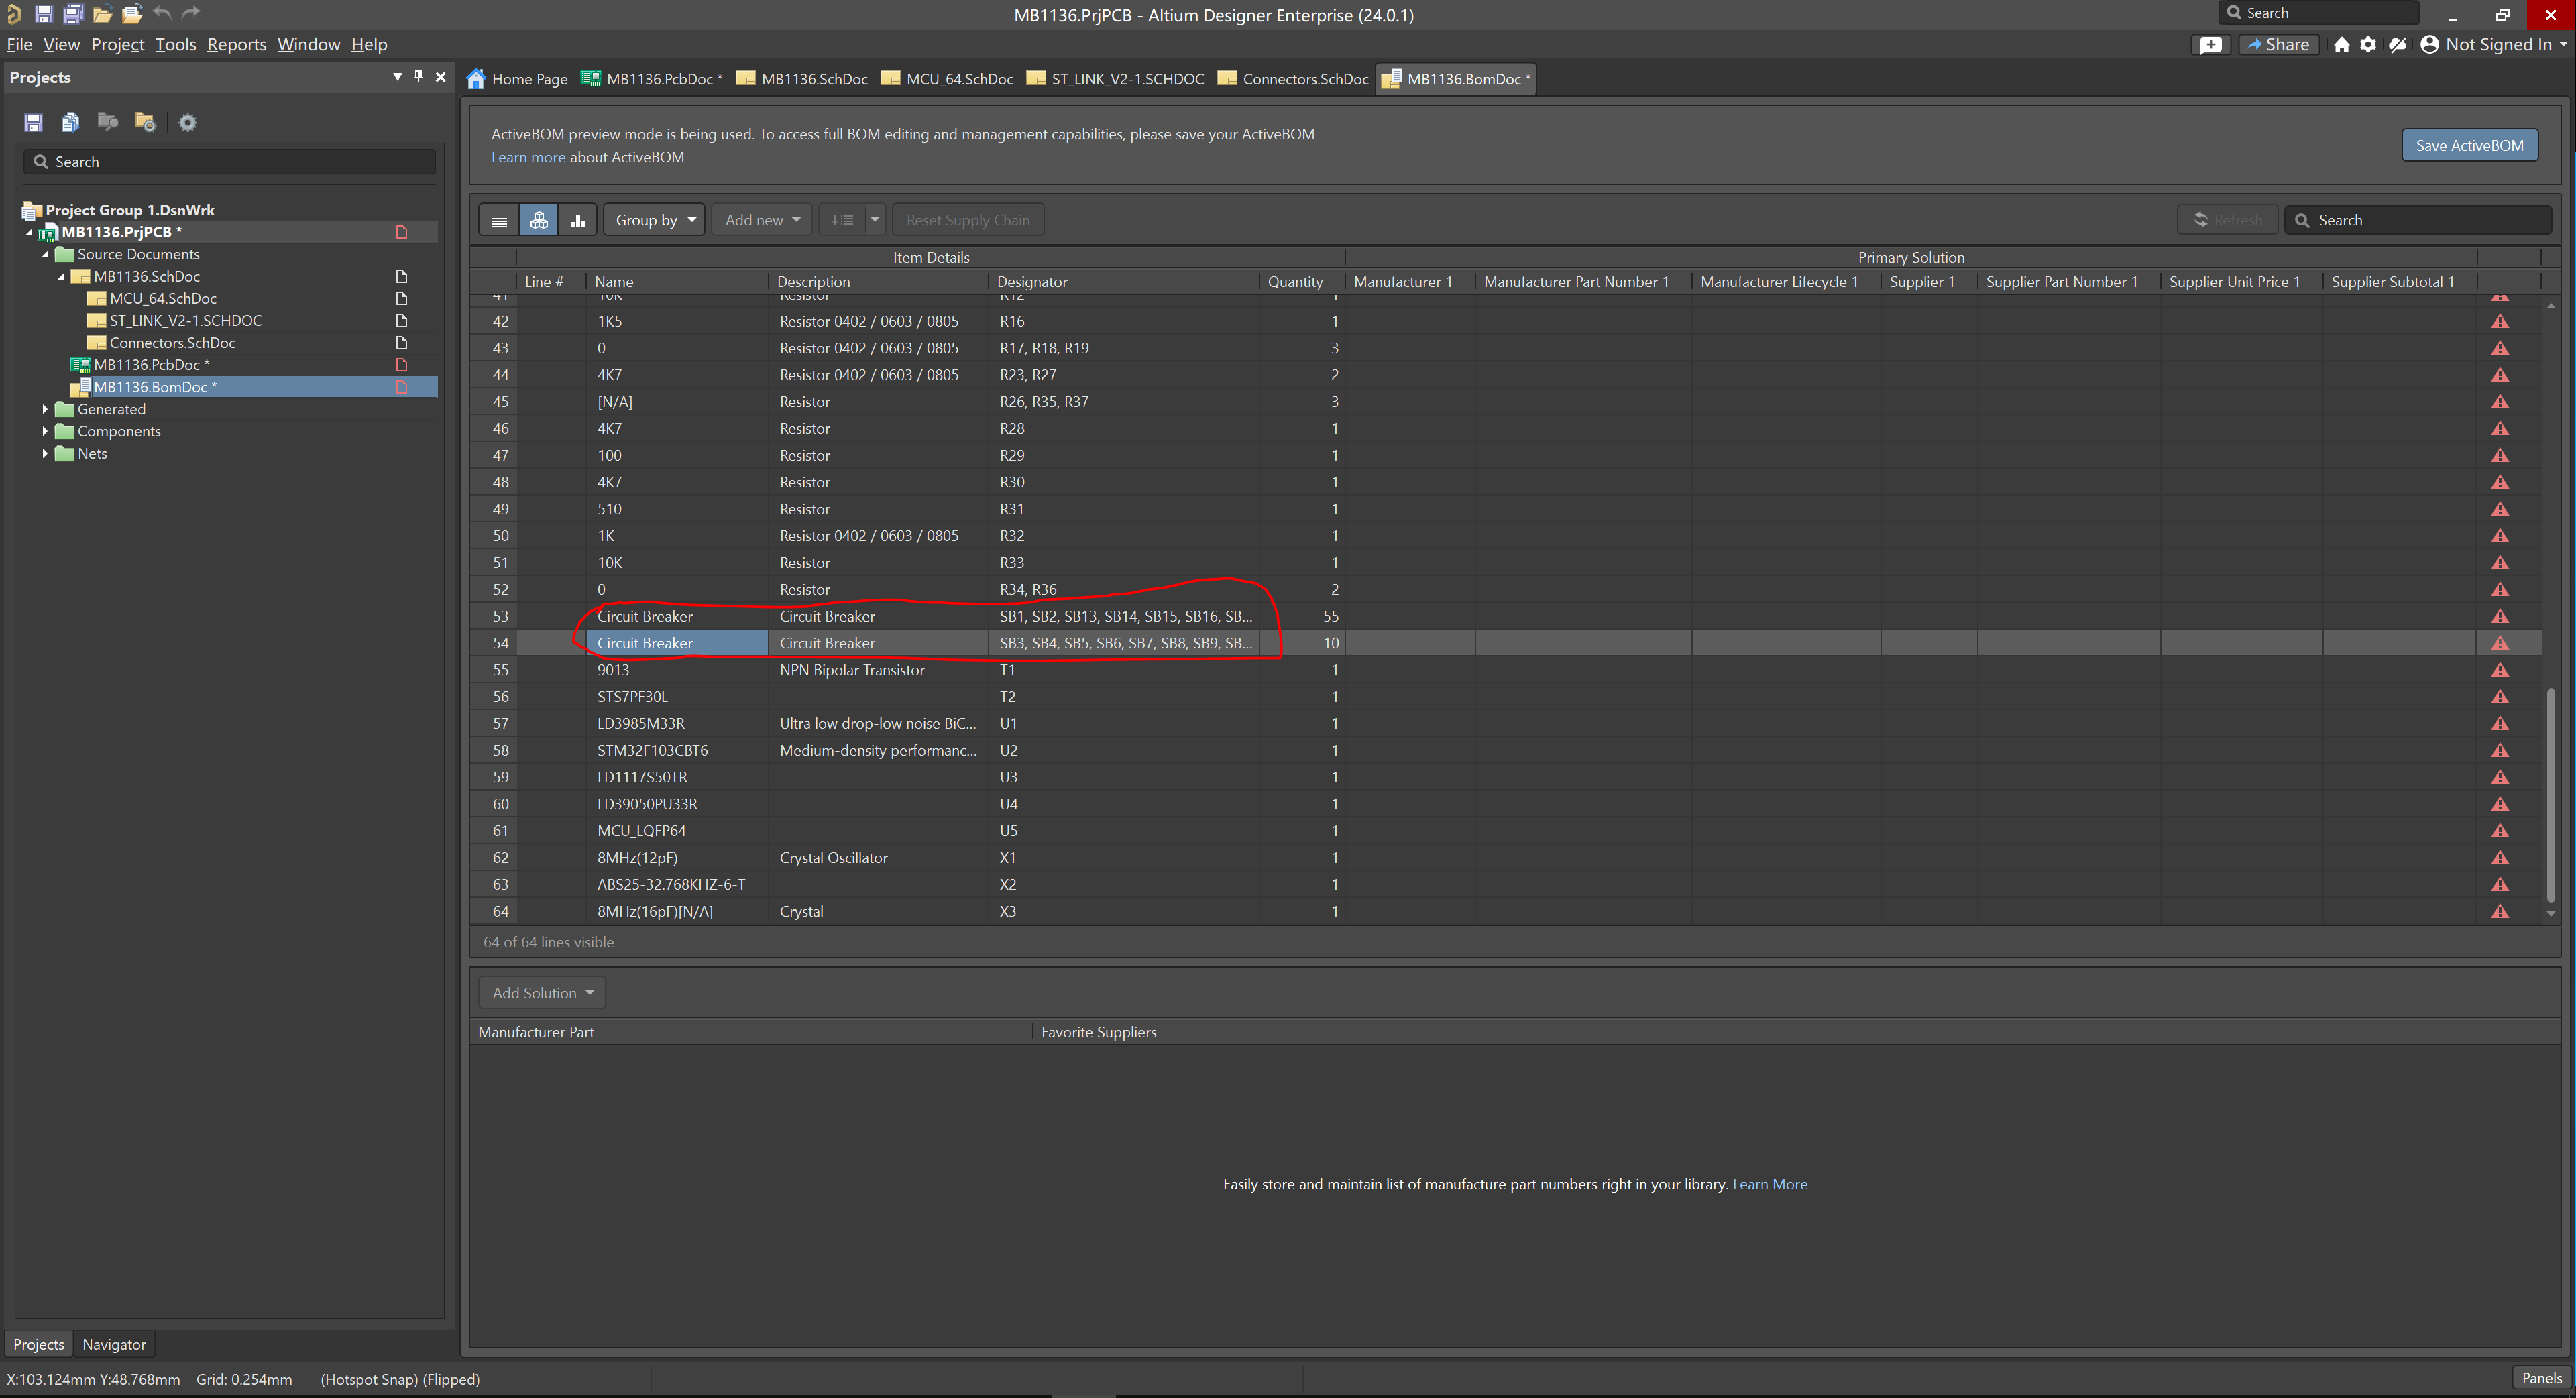
Task: Click the warning triangle on the STM32F103CBT6 row
Action: 2500,750
